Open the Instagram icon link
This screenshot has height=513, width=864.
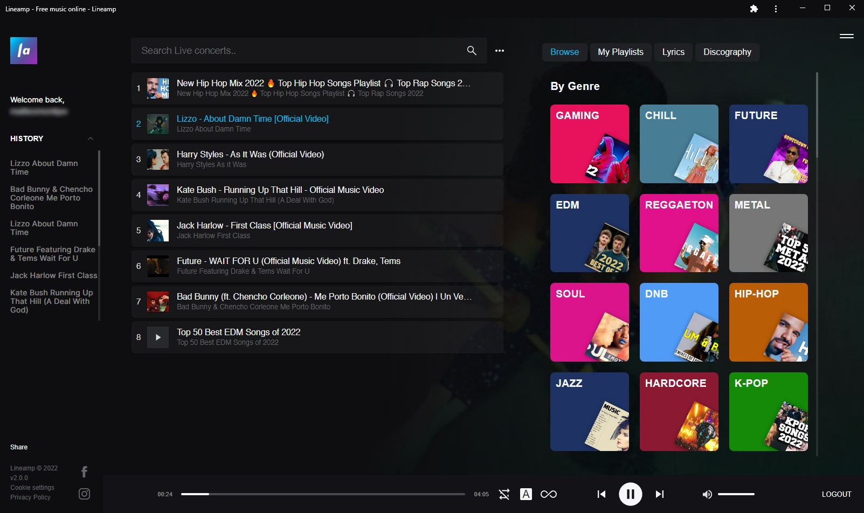click(x=85, y=494)
